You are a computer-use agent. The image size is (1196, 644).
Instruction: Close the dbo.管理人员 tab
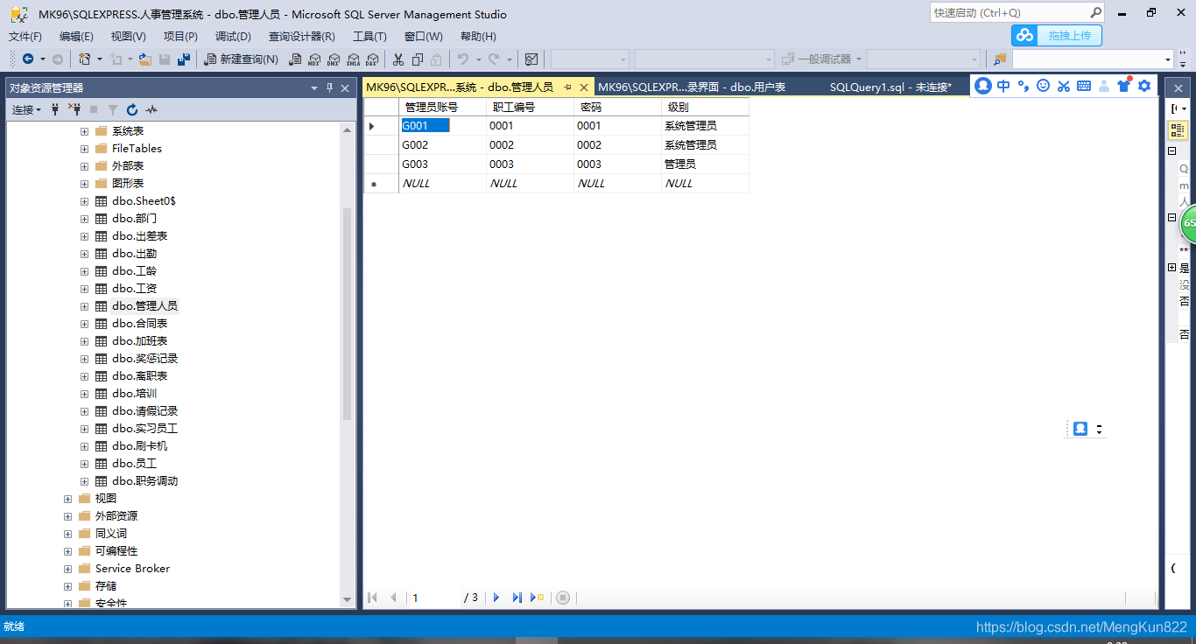click(x=584, y=87)
